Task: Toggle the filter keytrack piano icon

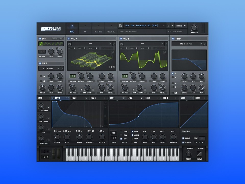Action: pyautogui.click(x=176, y=93)
